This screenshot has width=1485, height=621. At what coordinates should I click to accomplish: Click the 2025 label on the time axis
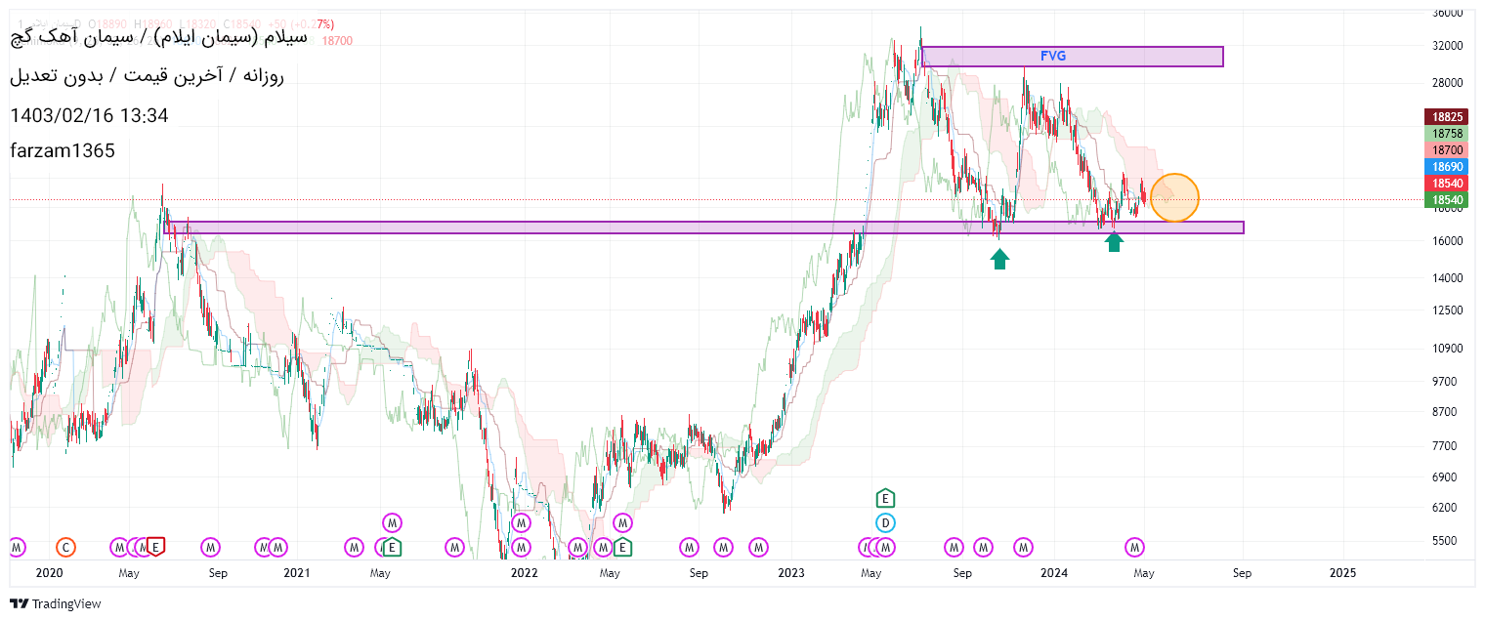(1342, 573)
